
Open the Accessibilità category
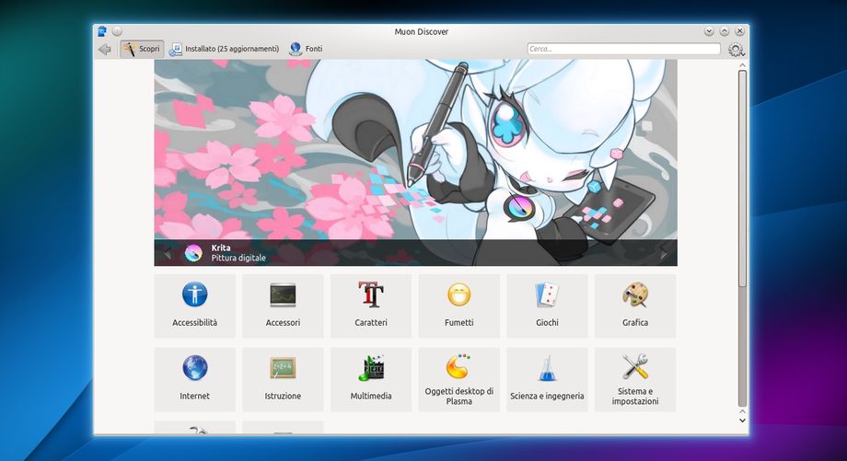click(x=194, y=305)
